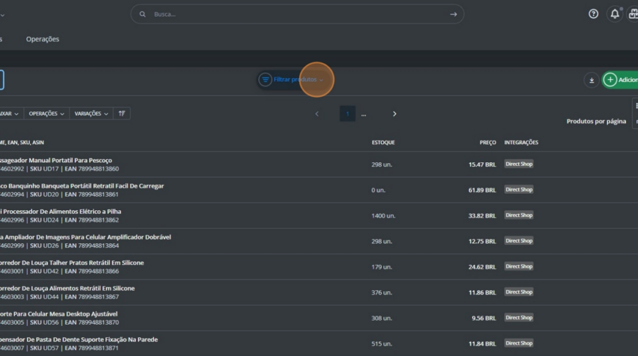Go to next page arrow
This screenshot has width=638, height=356.
[394, 113]
